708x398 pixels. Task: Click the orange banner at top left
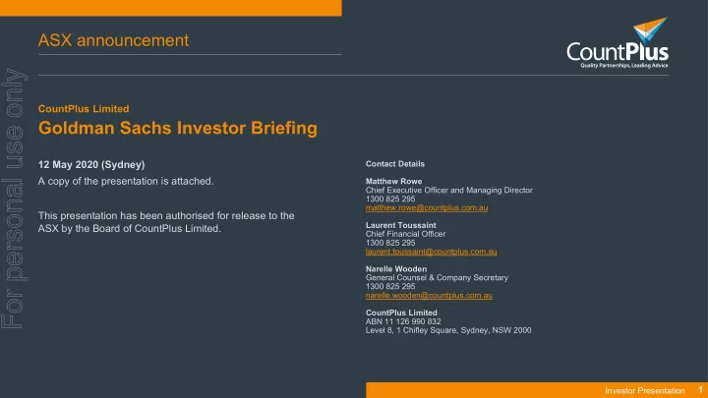click(171, 8)
